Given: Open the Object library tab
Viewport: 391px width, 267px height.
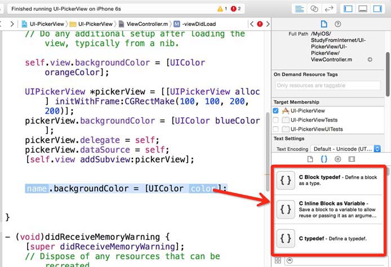Looking at the screenshot, I should tap(337, 159).
